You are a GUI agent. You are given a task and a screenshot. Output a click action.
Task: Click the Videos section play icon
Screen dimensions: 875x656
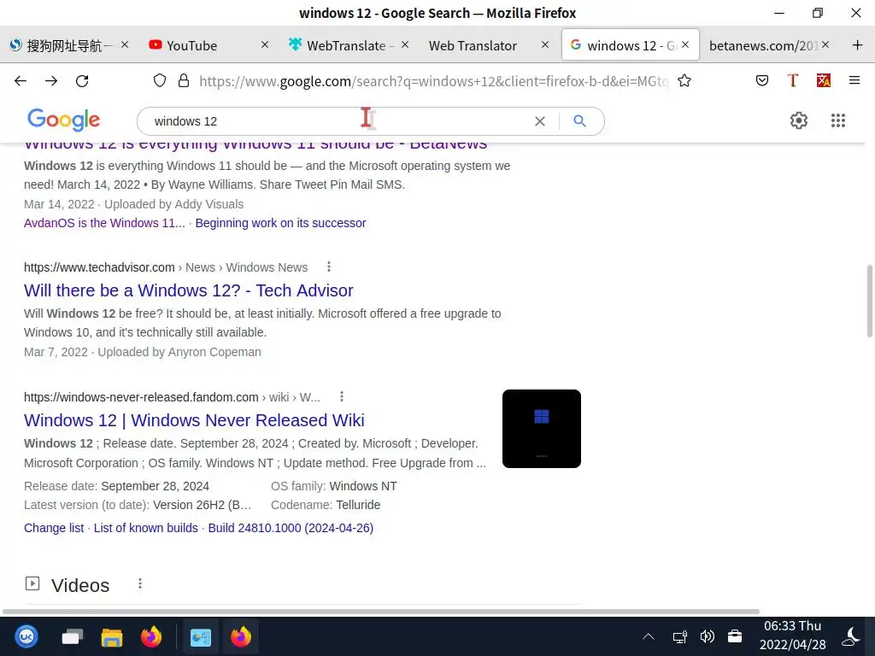[x=32, y=583]
